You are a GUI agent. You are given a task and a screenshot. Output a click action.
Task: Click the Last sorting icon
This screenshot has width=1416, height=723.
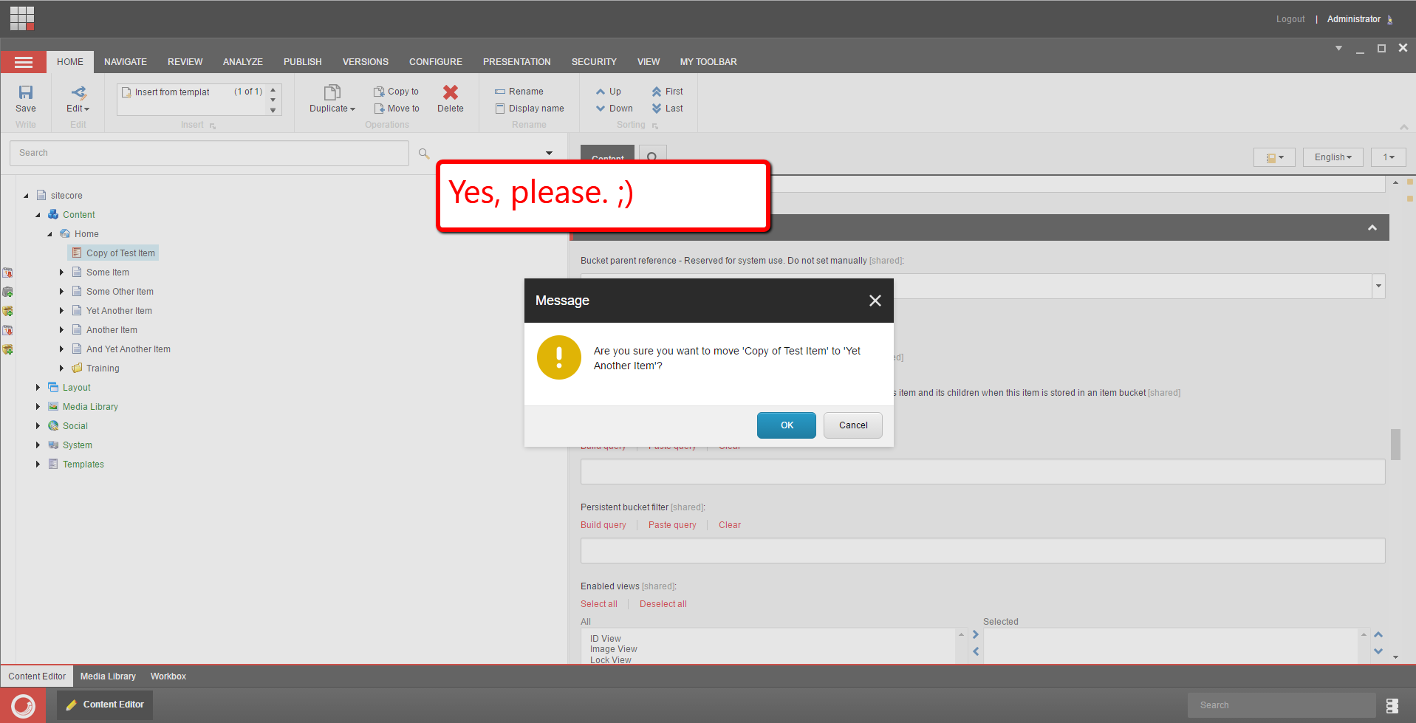click(x=657, y=109)
